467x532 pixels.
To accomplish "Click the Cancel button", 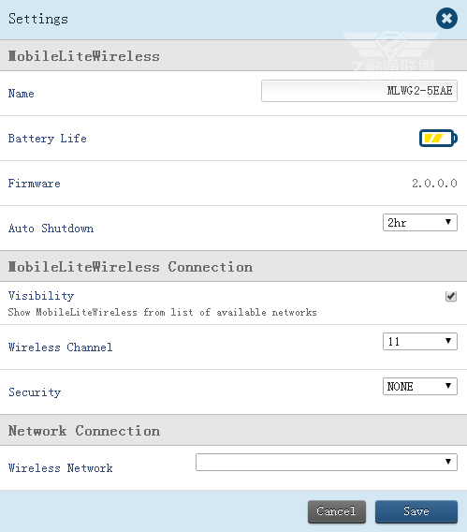I will click(337, 511).
